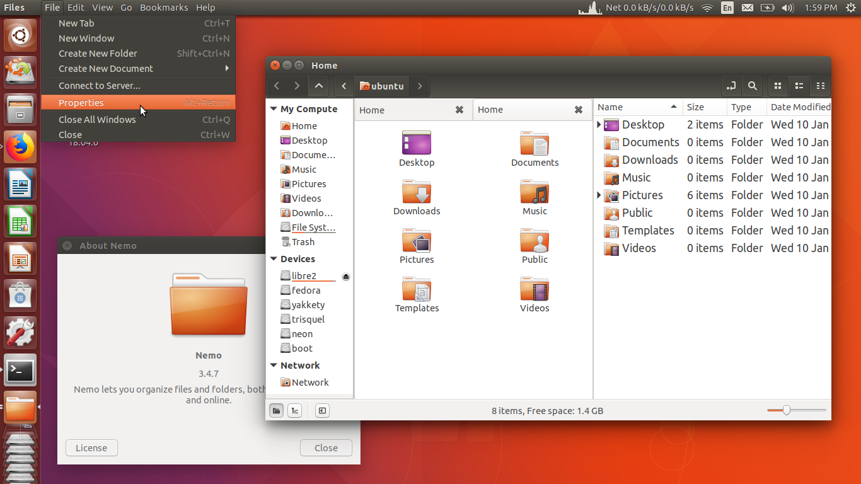The height and width of the screenshot is (484, 861).
Task: Go forward using the toolbar forward arrow
Action: tap(298, 86)
